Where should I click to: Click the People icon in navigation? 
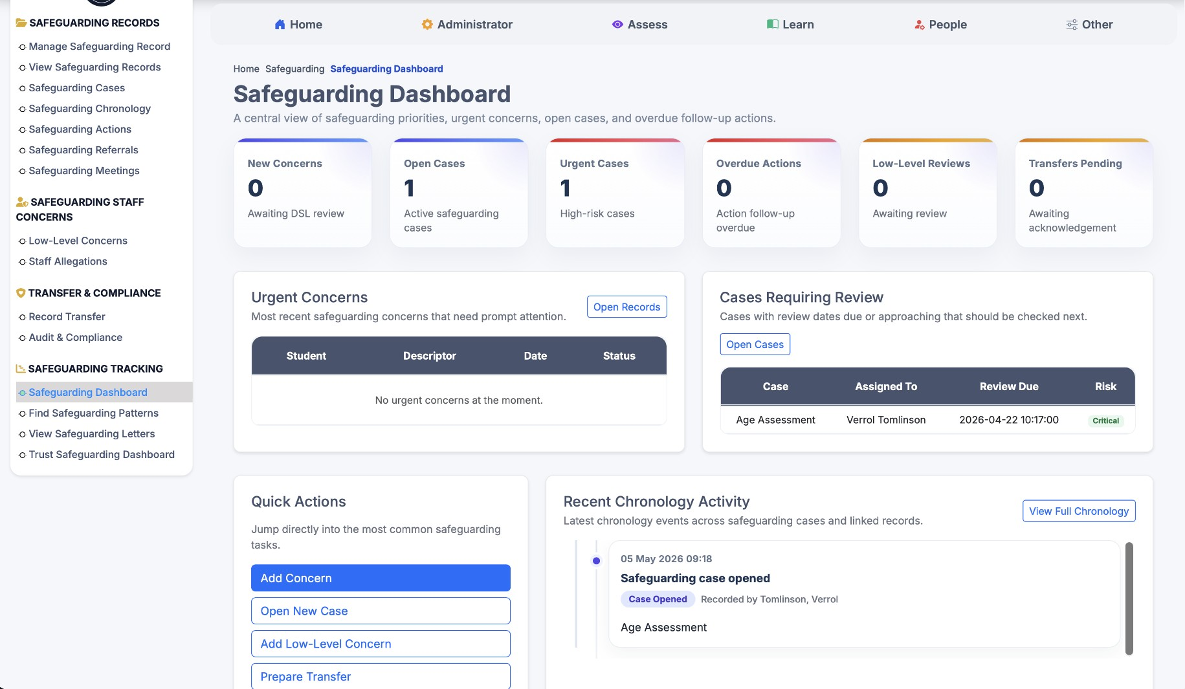point(919,25)
